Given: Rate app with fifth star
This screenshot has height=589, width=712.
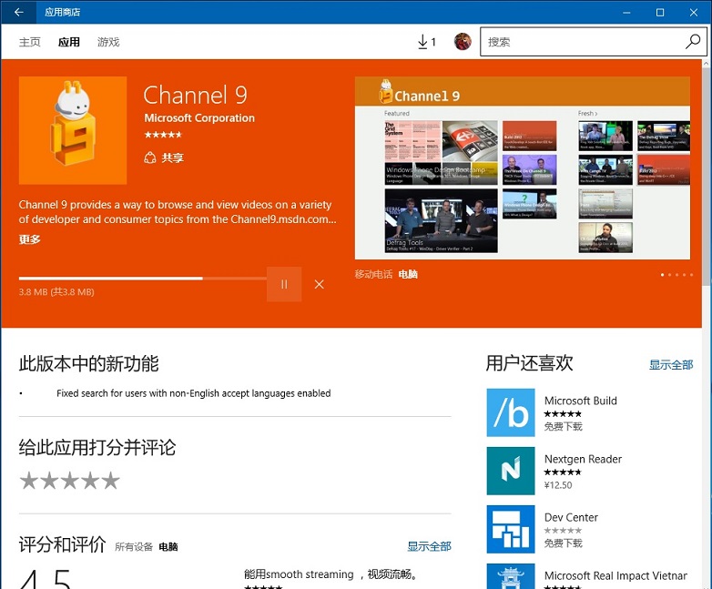Looking at the screenshot, I should [x=110, y=481].
